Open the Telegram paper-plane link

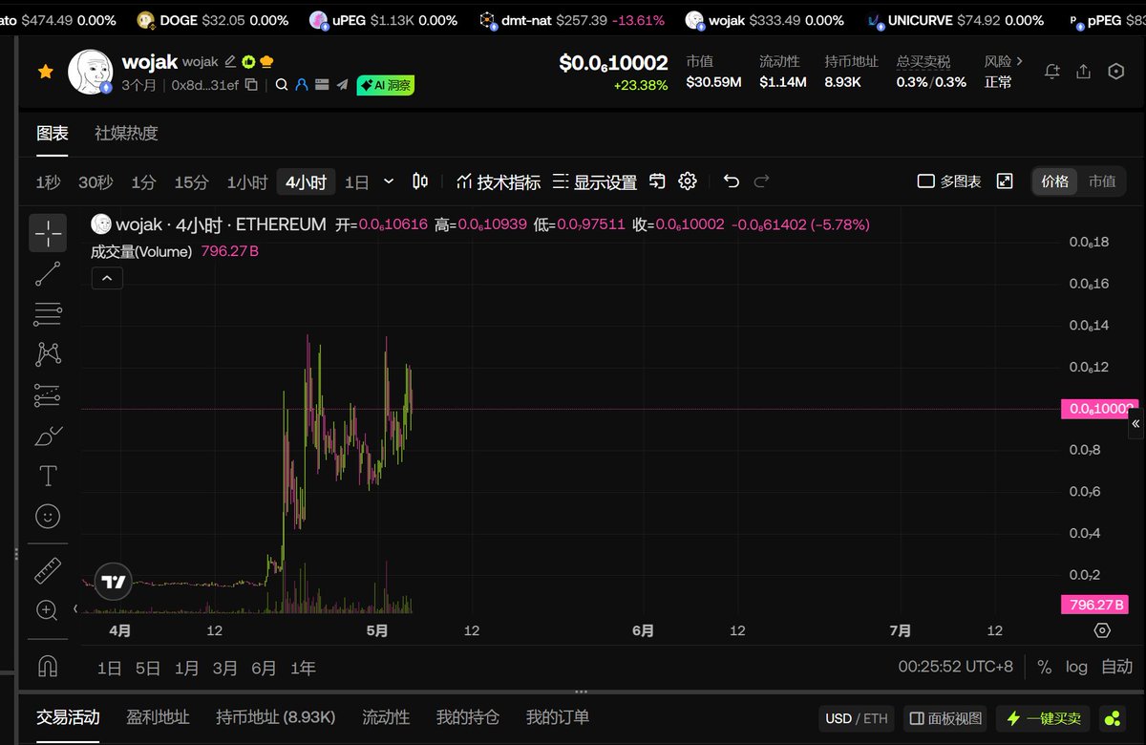342,85
